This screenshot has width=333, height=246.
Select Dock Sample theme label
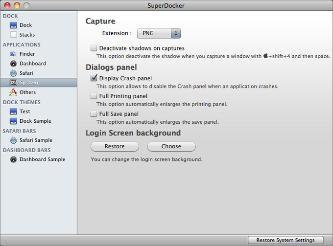(x=35, y=121)
